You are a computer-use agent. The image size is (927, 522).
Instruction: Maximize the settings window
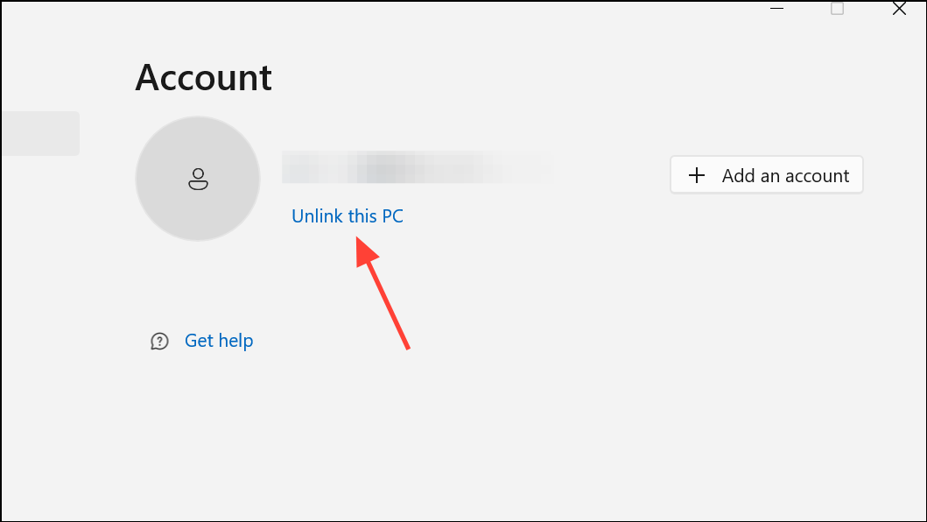click(837, 8)
